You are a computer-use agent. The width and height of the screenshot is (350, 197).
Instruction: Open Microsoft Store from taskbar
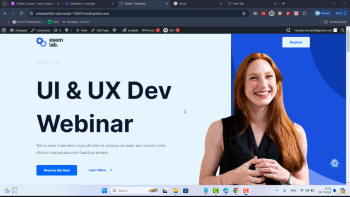tap(186, 190)
